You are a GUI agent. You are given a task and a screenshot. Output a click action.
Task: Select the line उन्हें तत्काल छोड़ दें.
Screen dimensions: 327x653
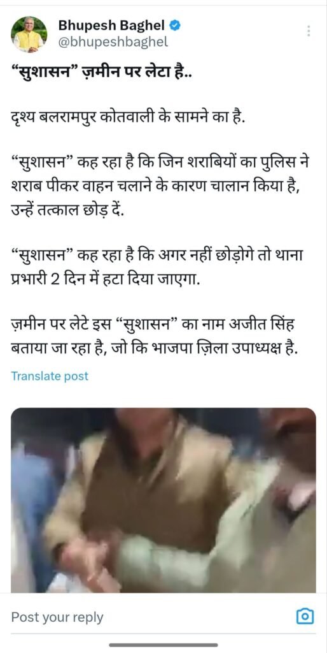coord(67,210)
